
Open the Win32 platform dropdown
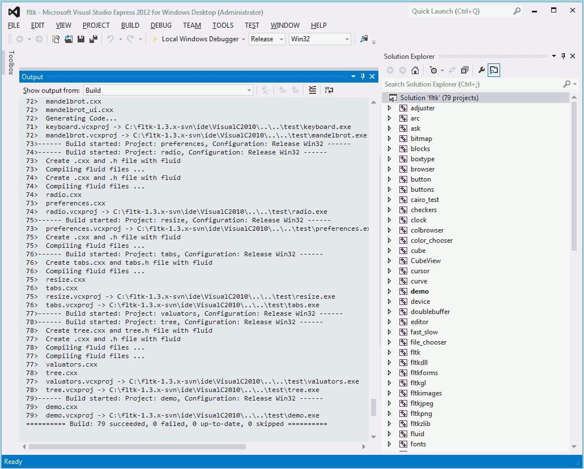click(x=320, y=39)
